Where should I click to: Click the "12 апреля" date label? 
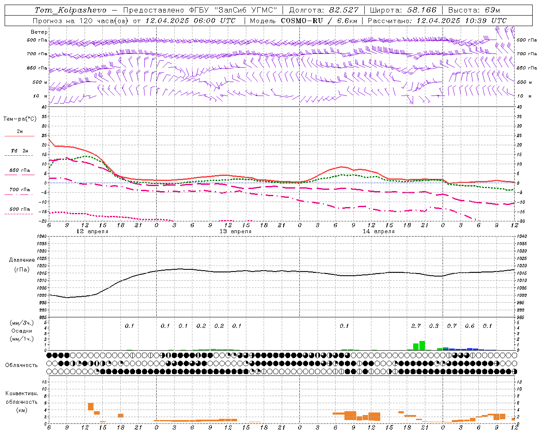92,231
